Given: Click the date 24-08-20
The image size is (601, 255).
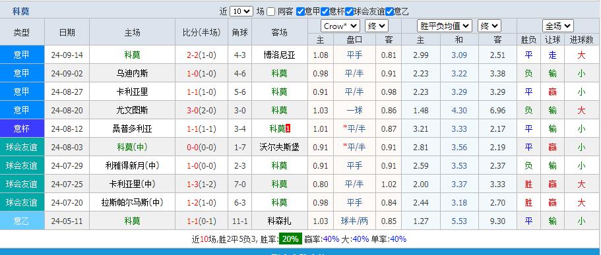Looking at the screenshot, I should (x=67, y=110).
